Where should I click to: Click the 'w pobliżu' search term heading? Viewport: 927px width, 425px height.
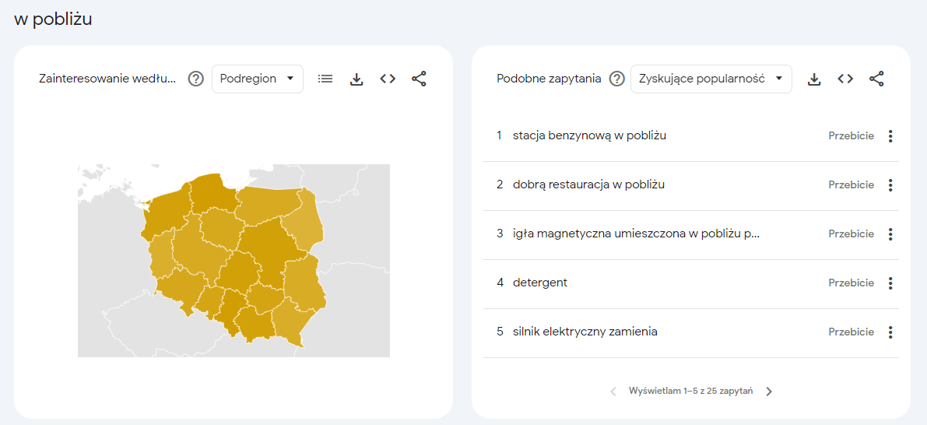coord(53,19)
